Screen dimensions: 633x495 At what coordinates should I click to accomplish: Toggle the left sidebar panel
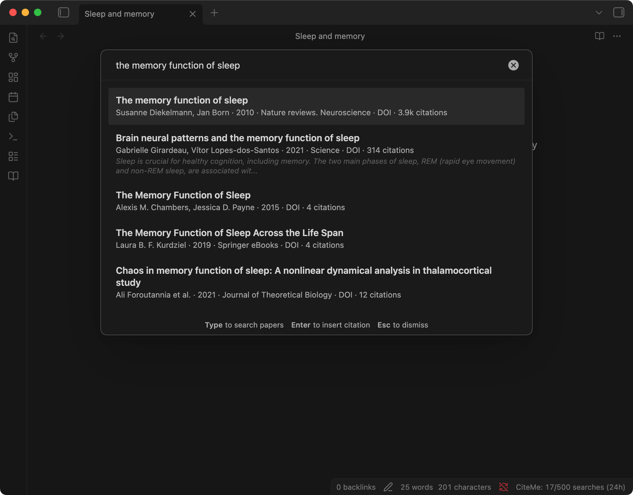point(64,13)
